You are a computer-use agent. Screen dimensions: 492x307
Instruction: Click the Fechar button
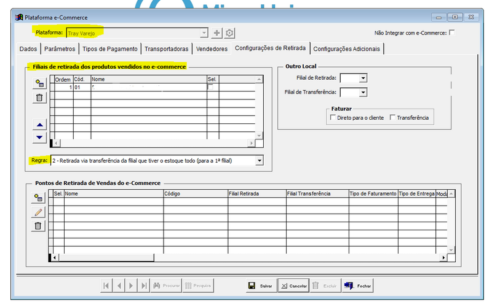tap(358, 286)
